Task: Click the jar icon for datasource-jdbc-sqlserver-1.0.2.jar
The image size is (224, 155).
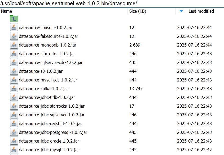Action: (x=14, y=115)
